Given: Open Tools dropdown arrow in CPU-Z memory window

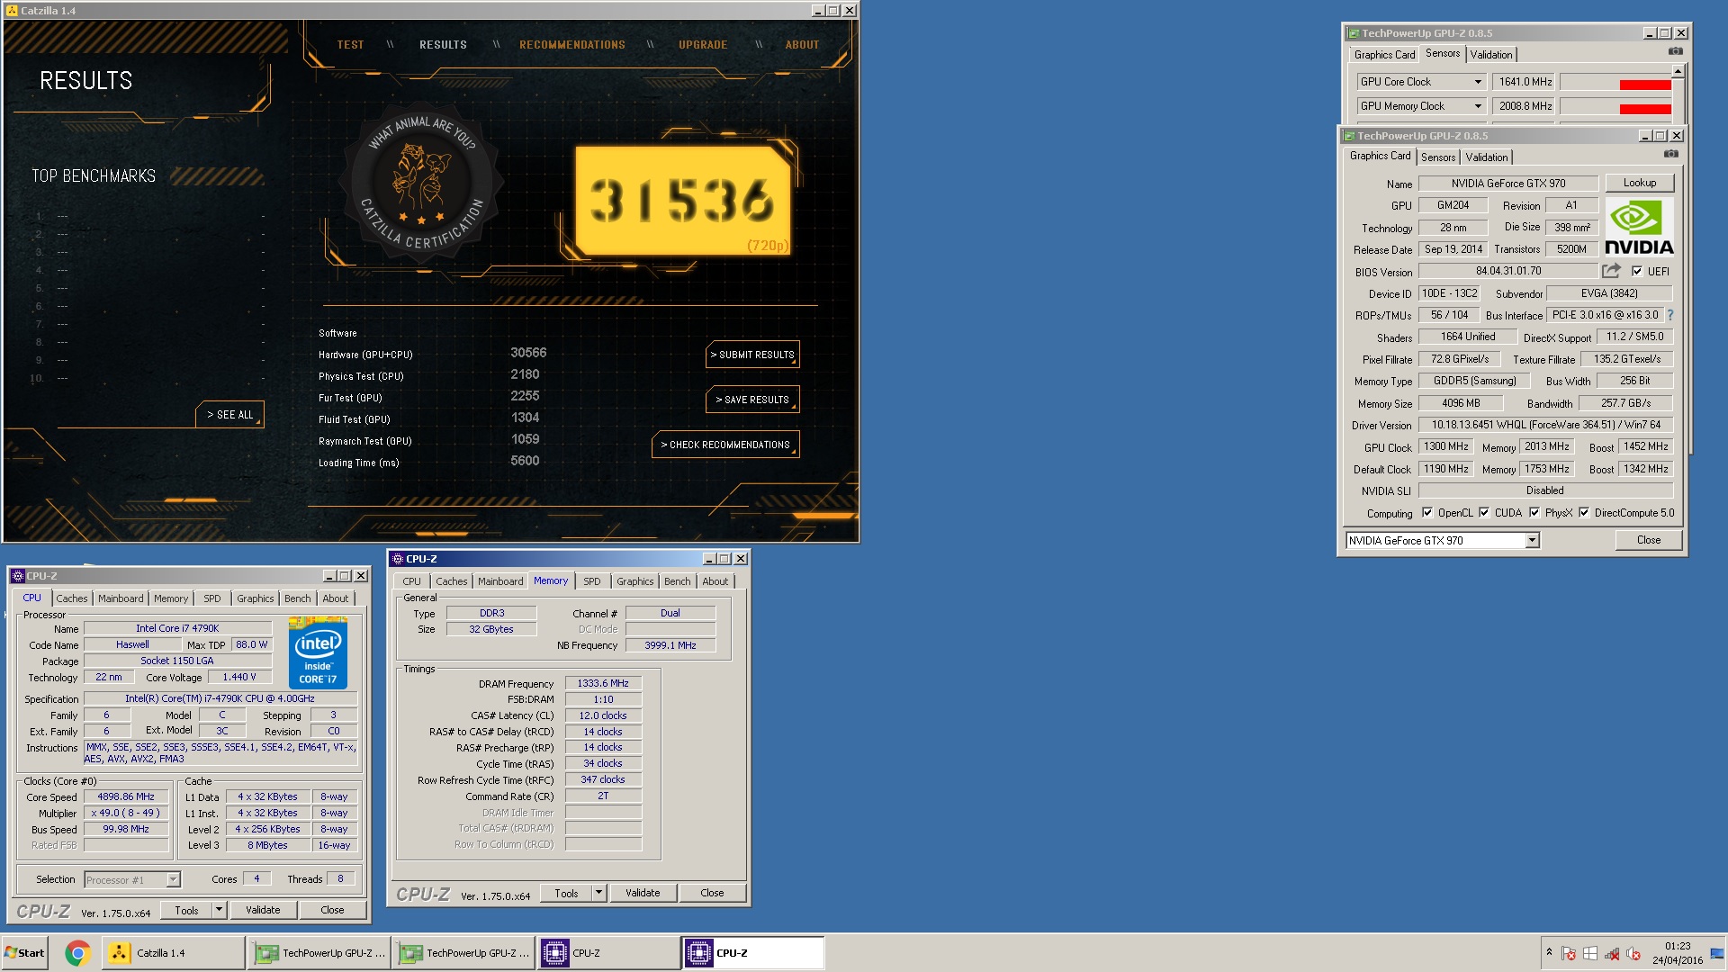Looking at the screenshot, I should pos(598,893).
